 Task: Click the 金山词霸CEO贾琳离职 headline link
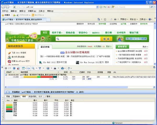(77, 52)
